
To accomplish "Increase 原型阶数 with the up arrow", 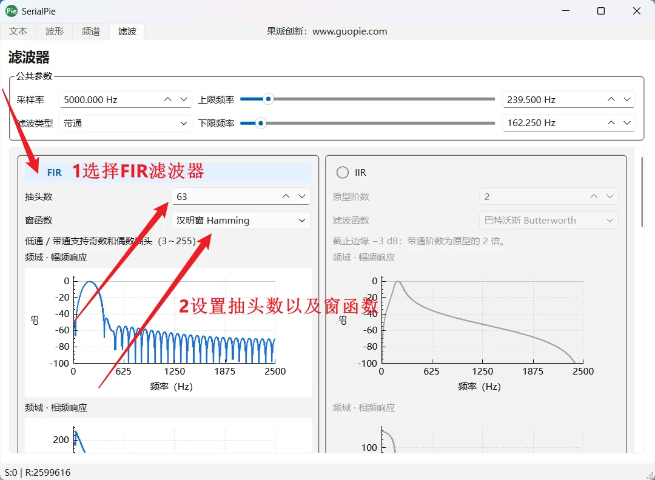I will tap(594, 196).
